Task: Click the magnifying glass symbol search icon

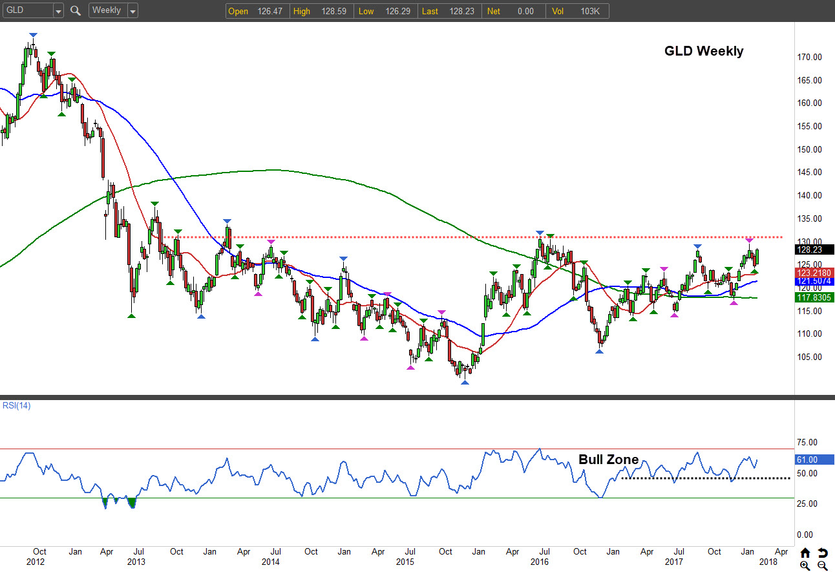Action: (x=76, y=11)
